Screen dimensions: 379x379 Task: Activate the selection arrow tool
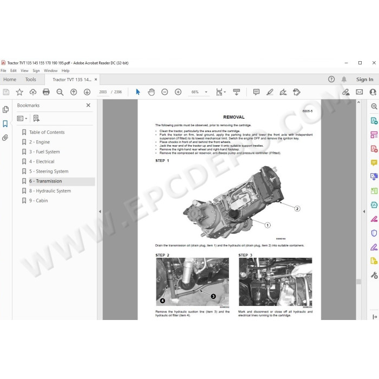[138, 92]
